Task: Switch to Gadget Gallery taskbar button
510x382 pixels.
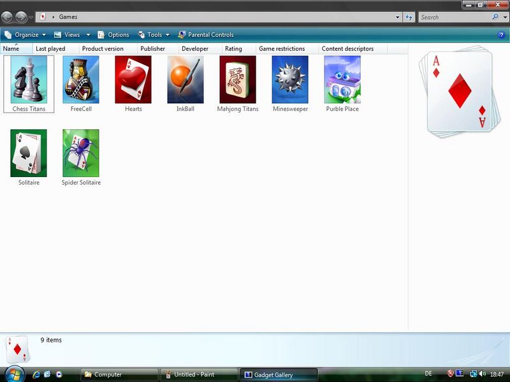Action: click(279, 374)
